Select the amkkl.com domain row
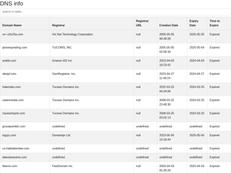This screenshot has height=173, width=231. point(9,61)
